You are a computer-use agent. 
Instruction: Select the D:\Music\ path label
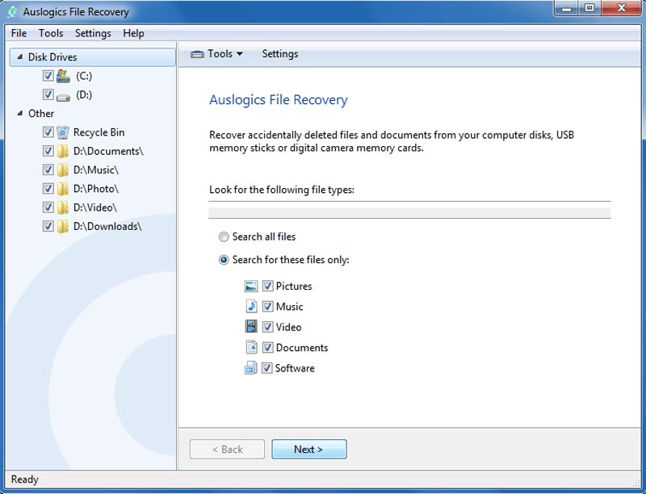[96, 170]
